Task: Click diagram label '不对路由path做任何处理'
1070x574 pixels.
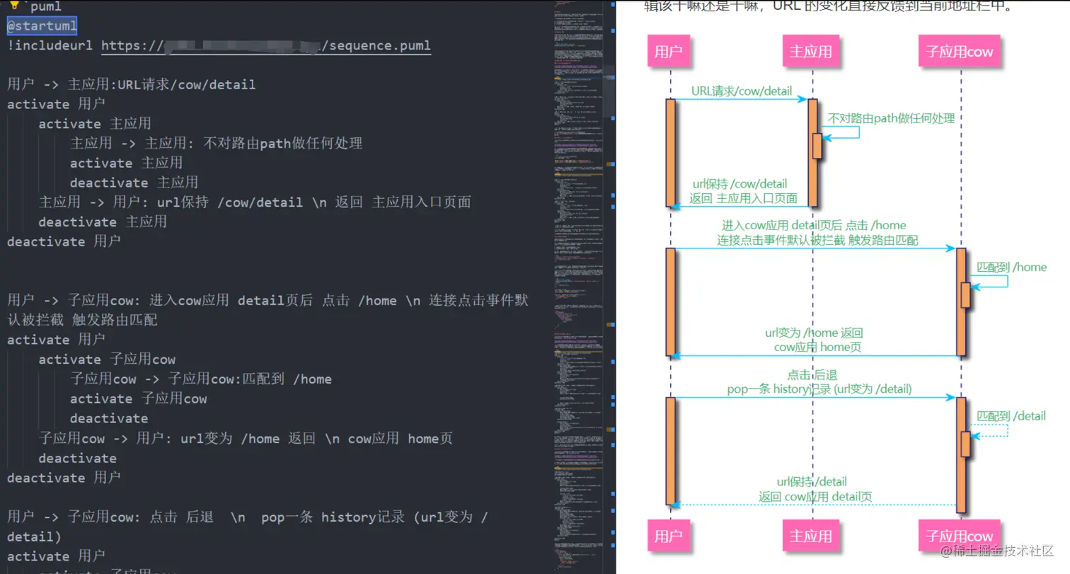Action: coord(892,118)
